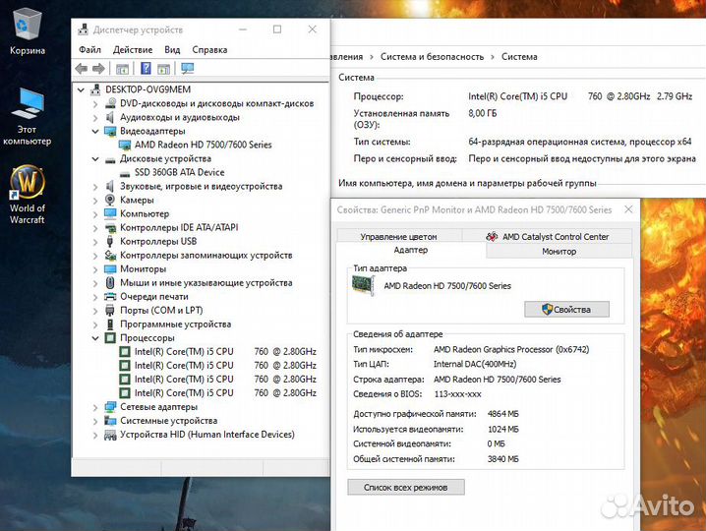Click the adapter card image in Тип адаптера
Viewport: 706px width, 531px height.
363,284
